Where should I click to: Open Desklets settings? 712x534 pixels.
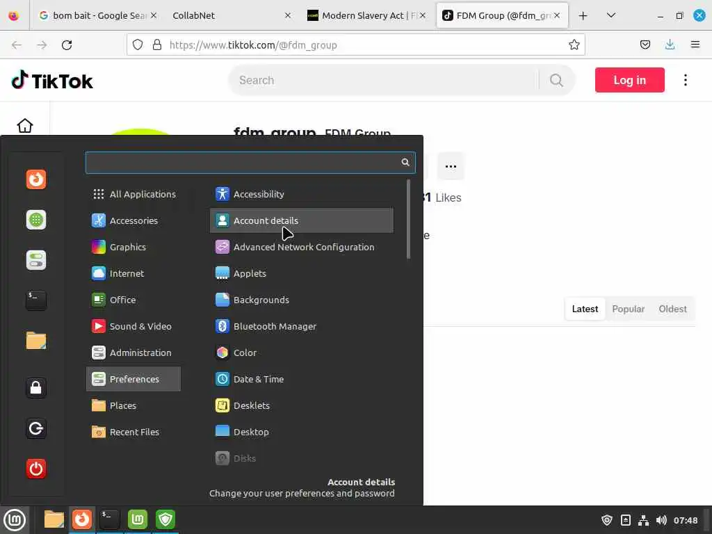[302, 405]
